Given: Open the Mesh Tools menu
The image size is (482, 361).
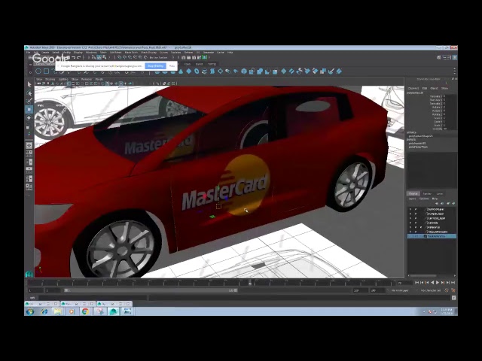Looking at the screenshot, I should [131, 53].
